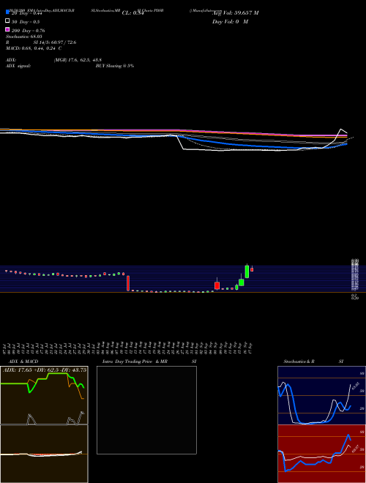366x483 pixels.
Task: Click the white 50 Day EMA legend box
Action: tap(7, 21)
